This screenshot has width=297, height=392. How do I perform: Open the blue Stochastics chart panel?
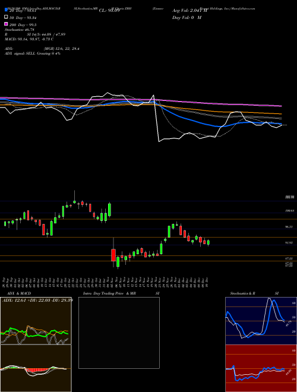click(261, 321)
